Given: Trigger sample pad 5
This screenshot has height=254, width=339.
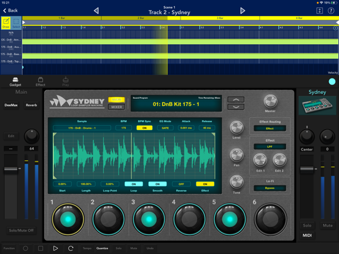Looking at the screenshot, I should tap(230, 219).
